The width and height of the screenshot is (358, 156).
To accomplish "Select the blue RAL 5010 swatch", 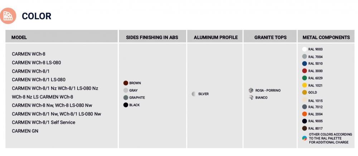I will point(304,64).
